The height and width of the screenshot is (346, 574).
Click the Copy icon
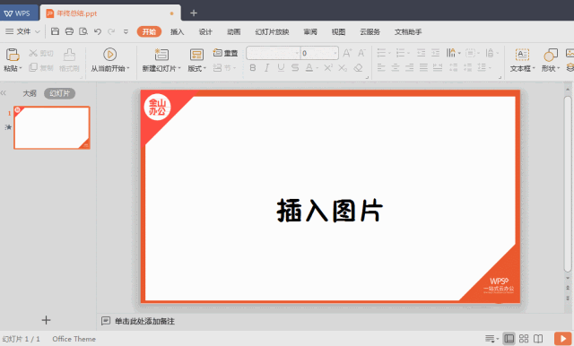pos(33,67)
